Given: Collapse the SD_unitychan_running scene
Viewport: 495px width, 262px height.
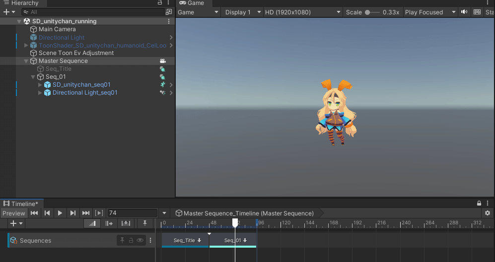Looking at the screenshot, I should click(19, 21).
